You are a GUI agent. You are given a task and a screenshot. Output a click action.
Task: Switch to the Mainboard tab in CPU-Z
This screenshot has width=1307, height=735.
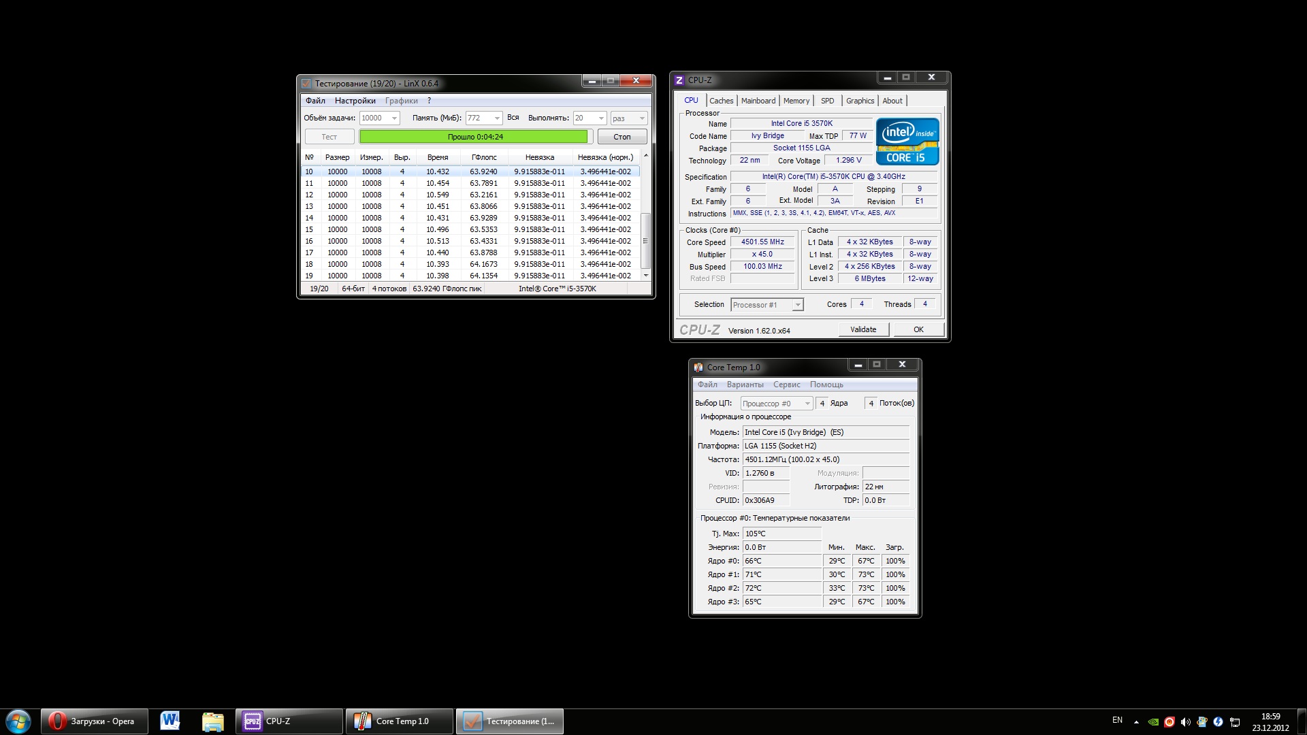tap(758, 101)
